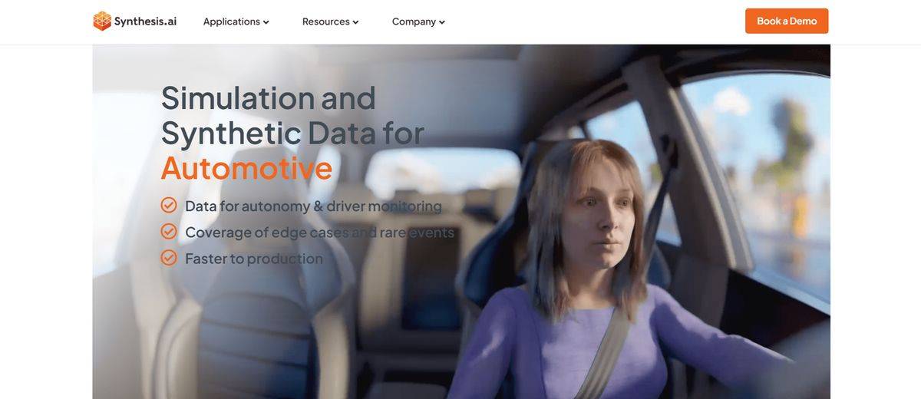Click the Synthesis.ai wordmark text
The image size is (921, 399).
coord(145,21)
